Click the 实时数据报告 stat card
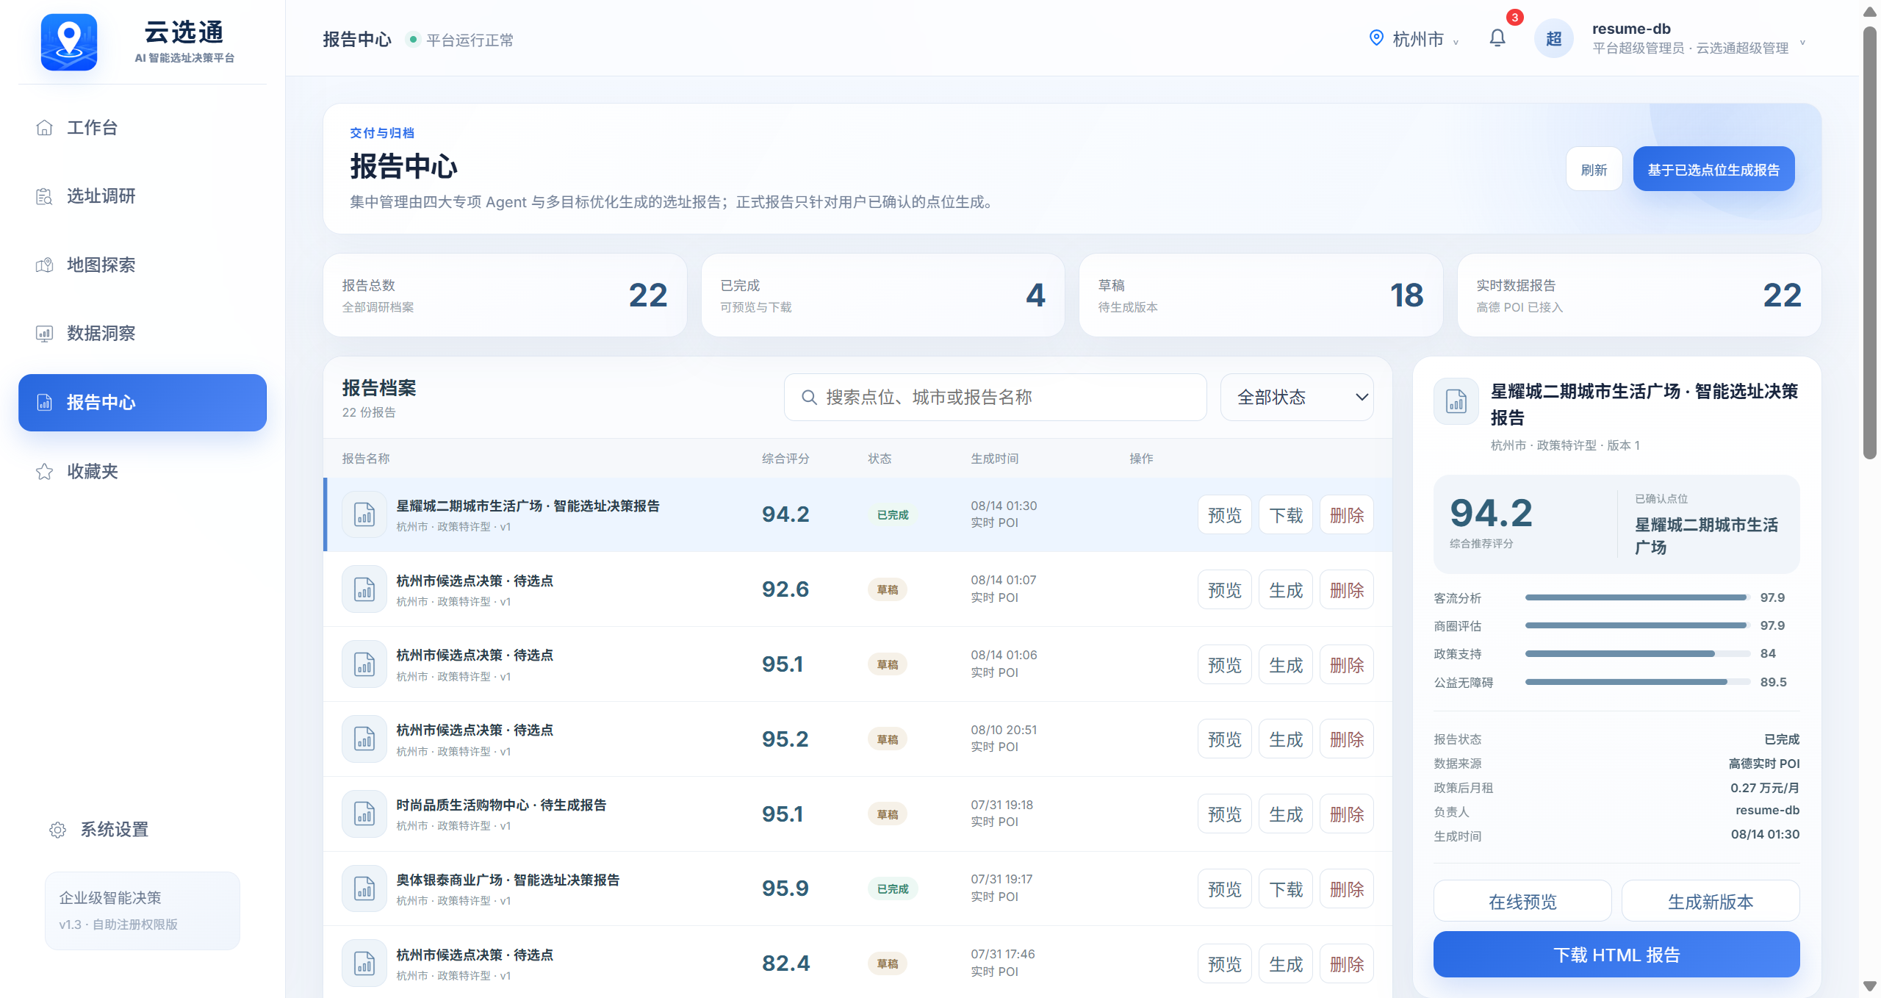Screen dimensions: 1881x998 click(1639, 295)
